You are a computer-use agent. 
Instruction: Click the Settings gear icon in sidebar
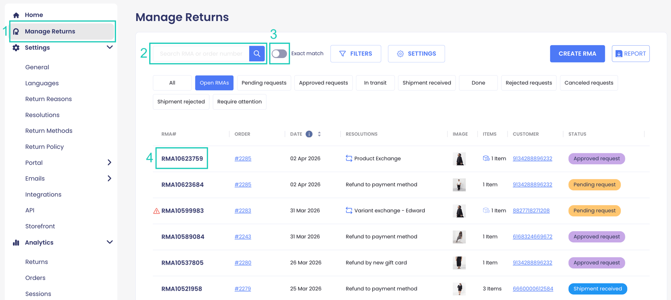16,48
